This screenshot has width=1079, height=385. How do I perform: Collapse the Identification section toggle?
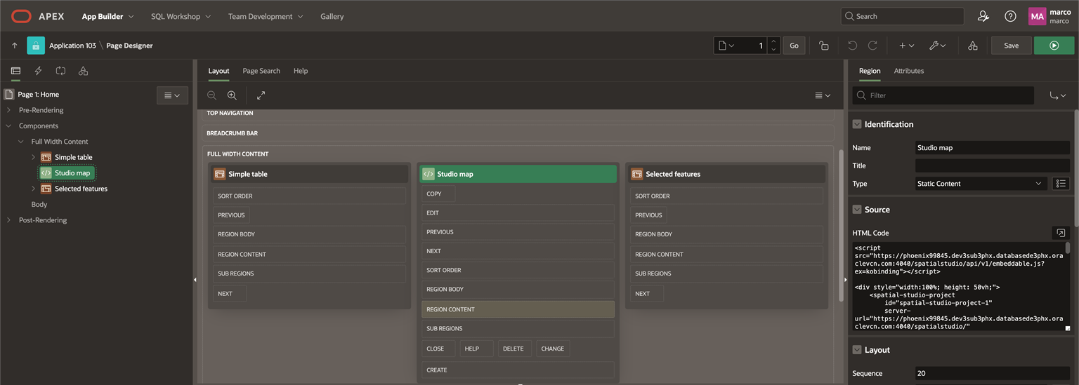click(857, 124)
